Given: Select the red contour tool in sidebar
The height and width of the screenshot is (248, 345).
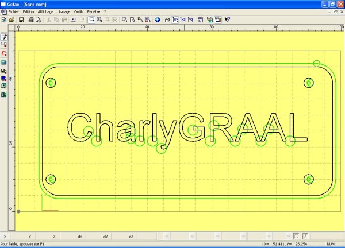Looking at the screenshot, I should (4, 53).
